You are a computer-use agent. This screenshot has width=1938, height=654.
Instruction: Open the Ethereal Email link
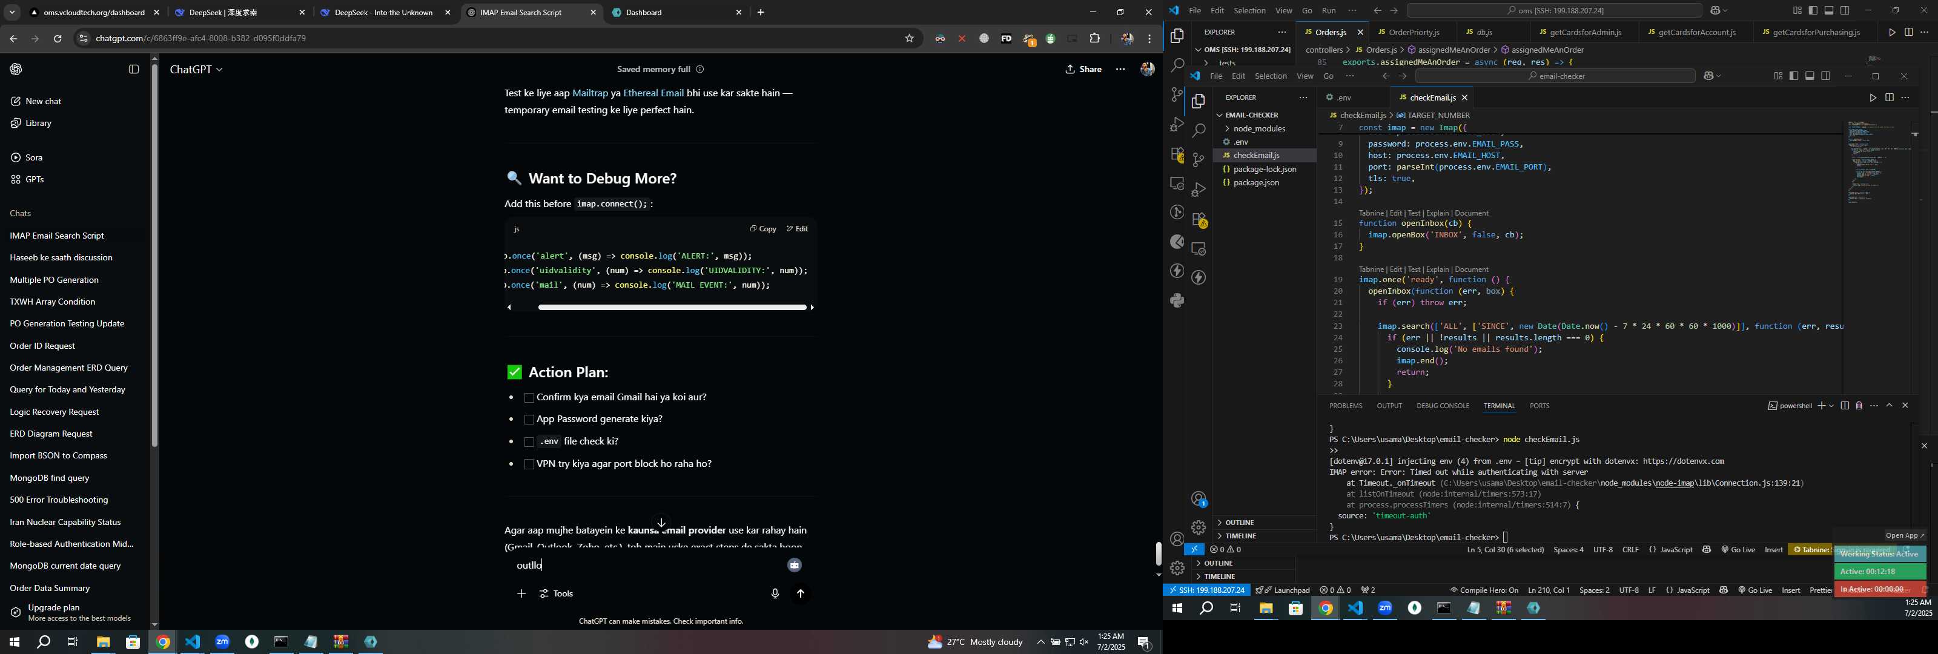tap(653, 93)
